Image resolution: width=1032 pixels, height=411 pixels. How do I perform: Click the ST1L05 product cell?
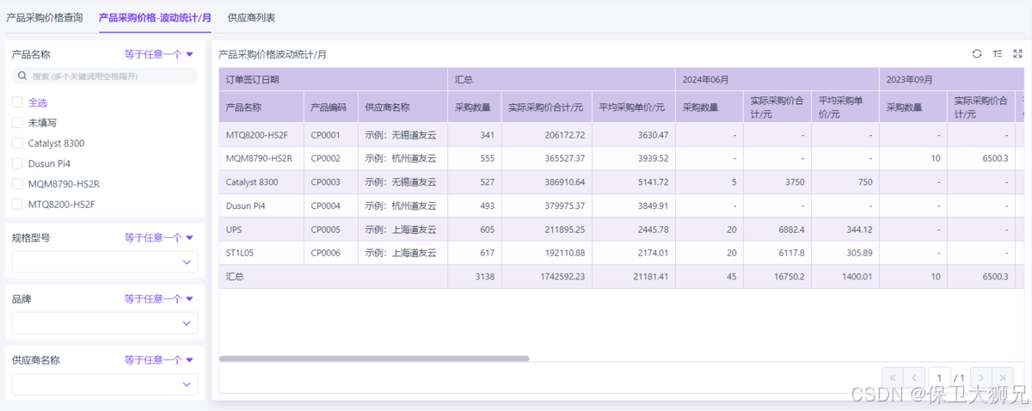pos(261,253)
